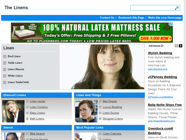Open Linen TableCloth link
This screenshot has width=186, height=140.
[18, 82]
